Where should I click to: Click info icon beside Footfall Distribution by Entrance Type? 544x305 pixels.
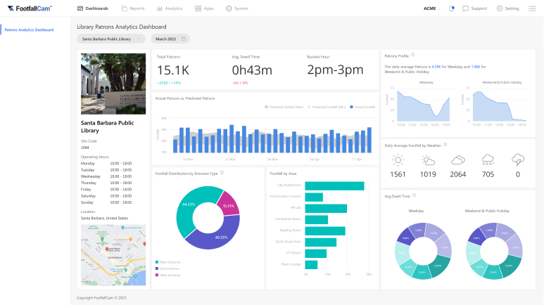pyautogui.click(x=222, y=172)
